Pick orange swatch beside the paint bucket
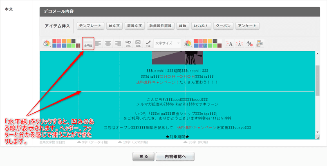327x166 pixels. 64,41
